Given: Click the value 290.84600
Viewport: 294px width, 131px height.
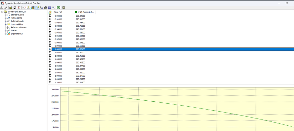Looking at the screenshot, I should [x=80, y=16].
